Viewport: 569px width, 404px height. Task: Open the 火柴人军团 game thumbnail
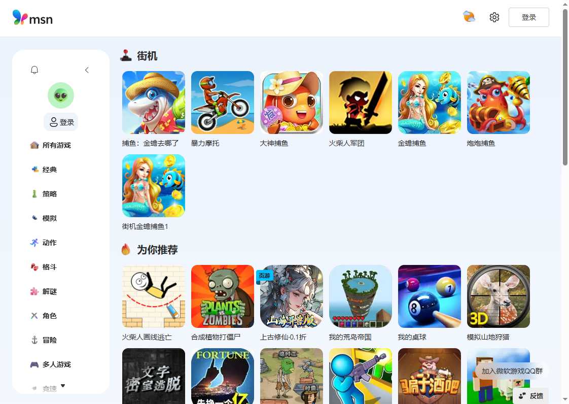[x=361, y=103]
